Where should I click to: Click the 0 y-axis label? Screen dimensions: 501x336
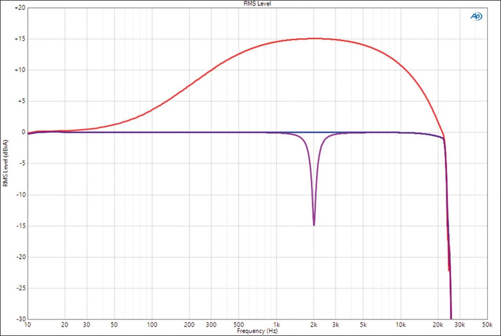(23, 132)
